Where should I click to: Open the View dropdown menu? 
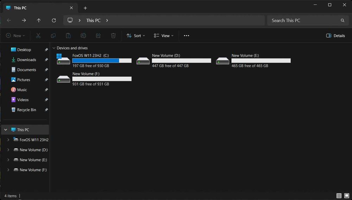164,36
